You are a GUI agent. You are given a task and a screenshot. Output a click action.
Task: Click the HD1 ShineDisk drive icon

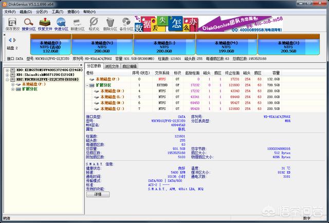pos(13,75)
